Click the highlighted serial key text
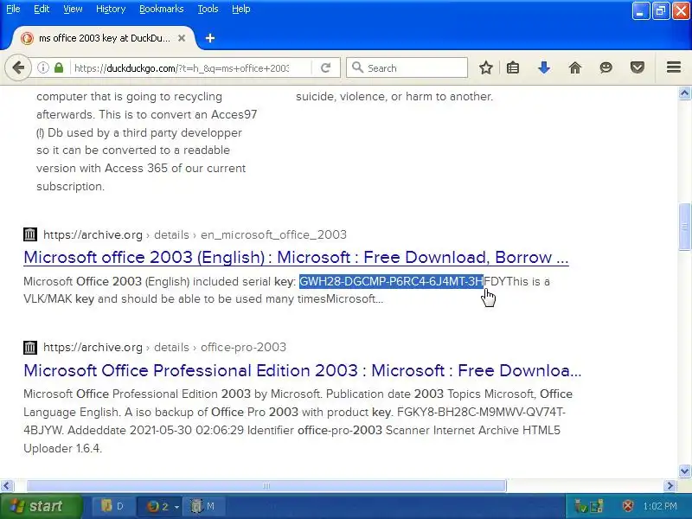The width and height of the screenshot is (692, 519). pyautogui.click(x=392, y=281)
